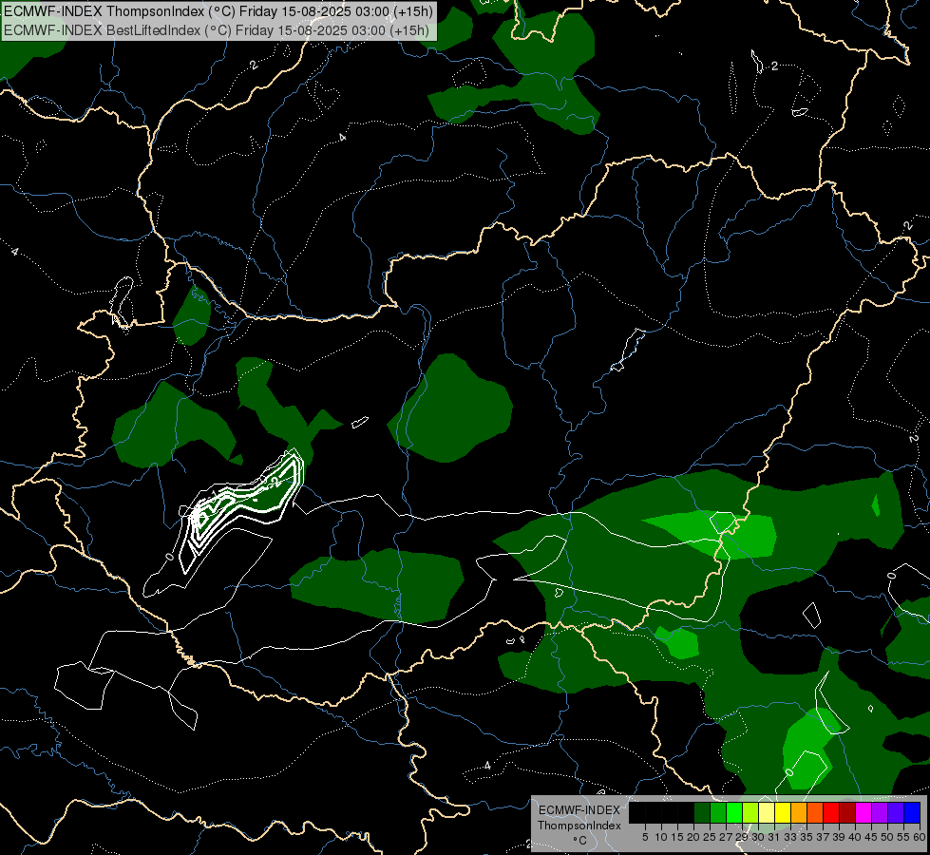Click the bright red 37–39 legend swatch
The width and height of the screenshot is (930, 855).
click(831, 812)
